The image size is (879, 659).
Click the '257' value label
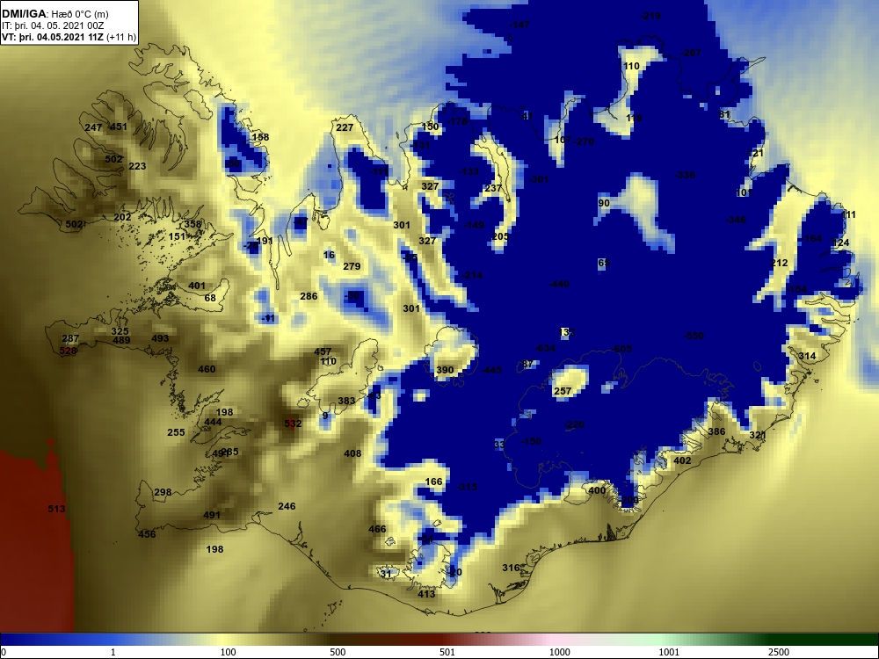coord(563,391)
